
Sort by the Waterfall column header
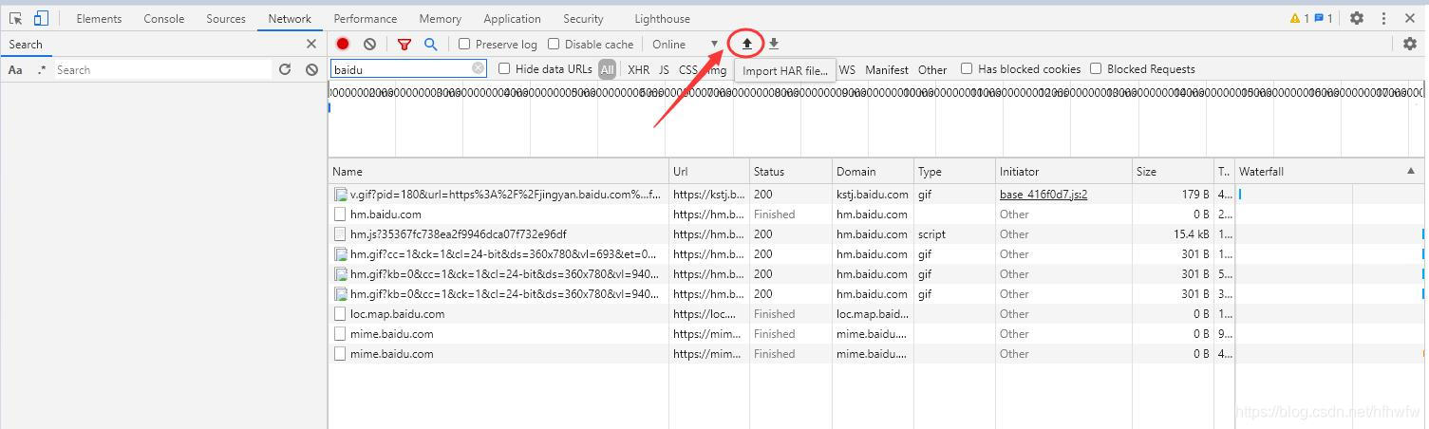(x=1327, y=172)
